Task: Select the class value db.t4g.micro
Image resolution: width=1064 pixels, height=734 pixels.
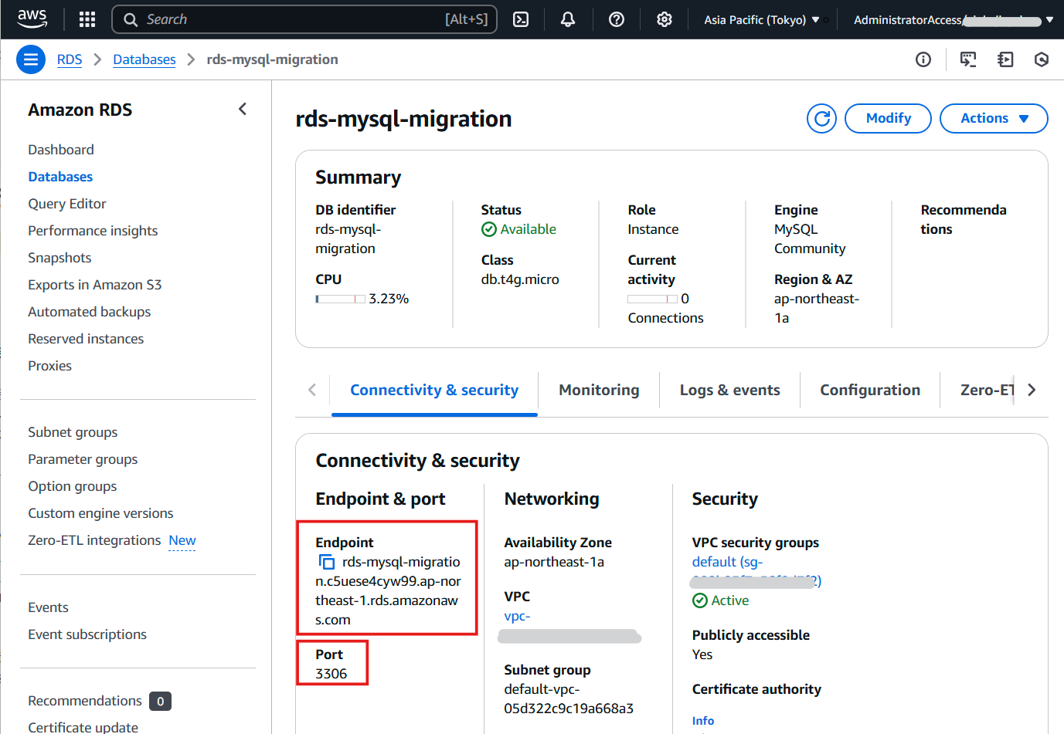Action: [520, 279]
